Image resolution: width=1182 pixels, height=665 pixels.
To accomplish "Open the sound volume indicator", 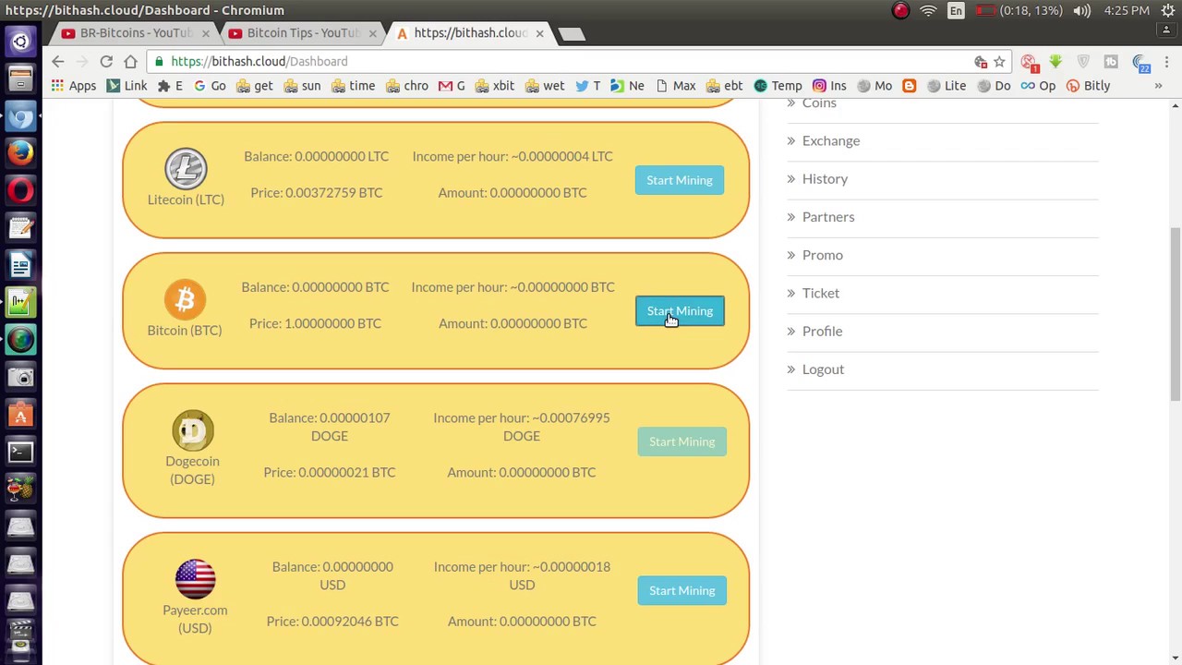I will [1082, 10].
